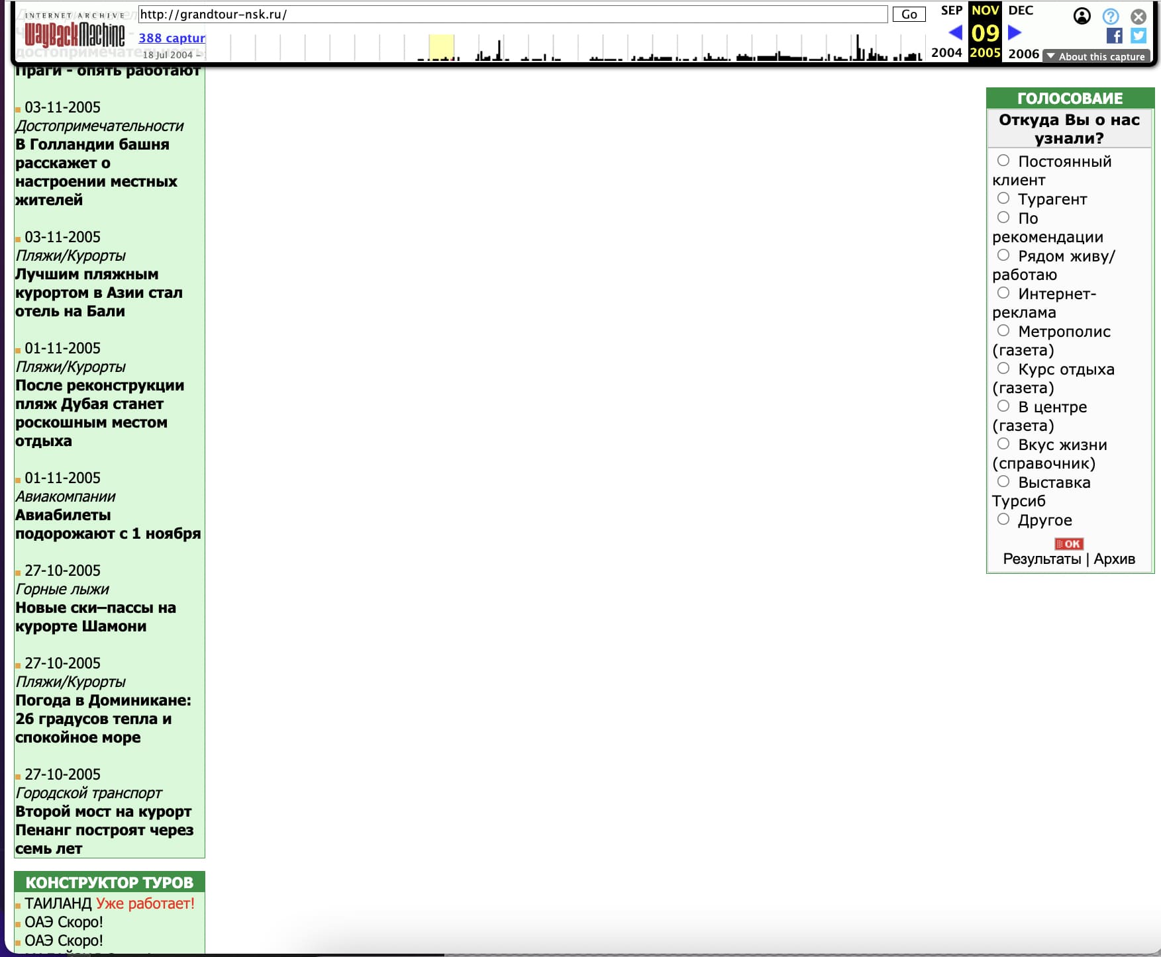
Task: Focus the Wayback URL input field
Action: [x=513, y=15]
